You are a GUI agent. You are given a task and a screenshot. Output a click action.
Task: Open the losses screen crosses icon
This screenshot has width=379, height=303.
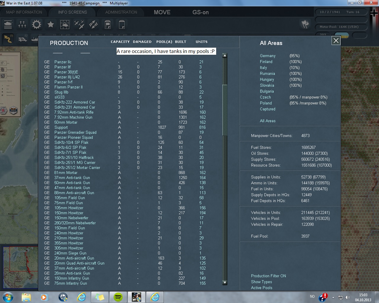[22, 24]
